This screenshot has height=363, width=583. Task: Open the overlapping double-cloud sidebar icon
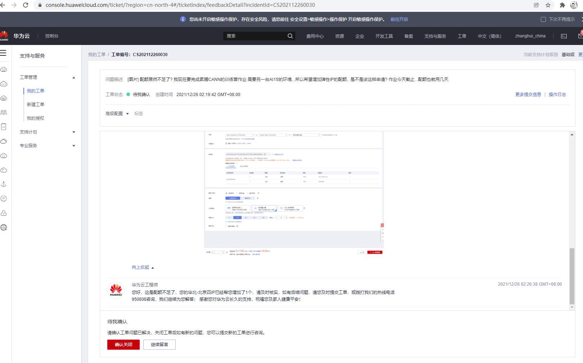(4, 141)
